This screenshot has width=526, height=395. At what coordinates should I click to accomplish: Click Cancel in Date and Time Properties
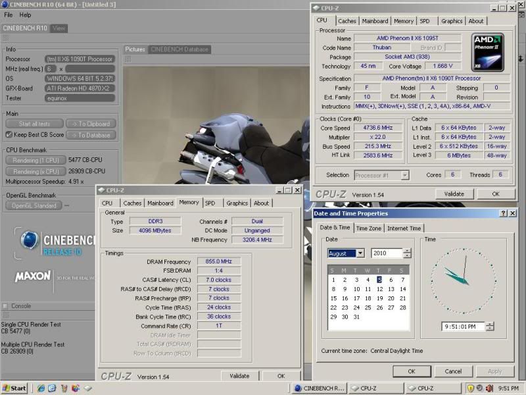453,371
